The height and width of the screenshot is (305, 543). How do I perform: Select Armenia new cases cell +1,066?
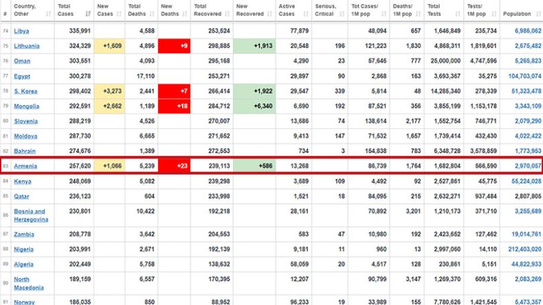point(109,166)
